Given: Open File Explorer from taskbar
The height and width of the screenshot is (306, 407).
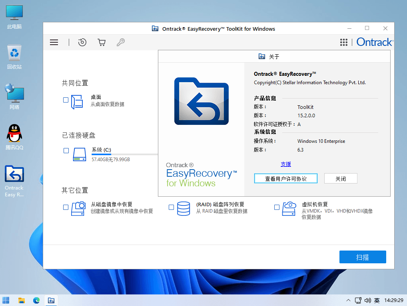Looking at the screenshot, I should pos(22,300).
